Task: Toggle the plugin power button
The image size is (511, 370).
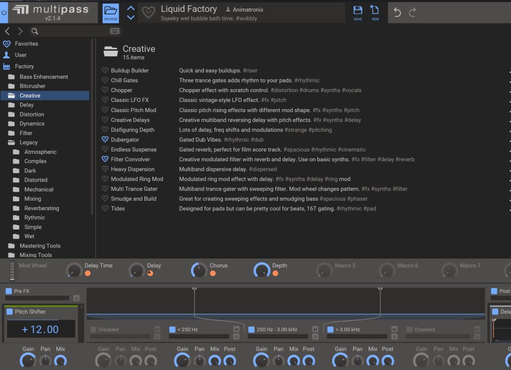Action: [x=4, y=12]
